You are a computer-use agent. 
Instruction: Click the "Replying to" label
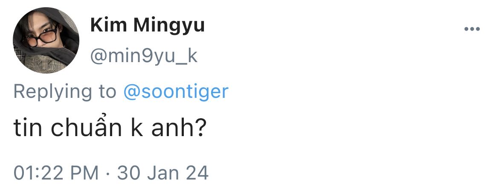pos(65,91)
